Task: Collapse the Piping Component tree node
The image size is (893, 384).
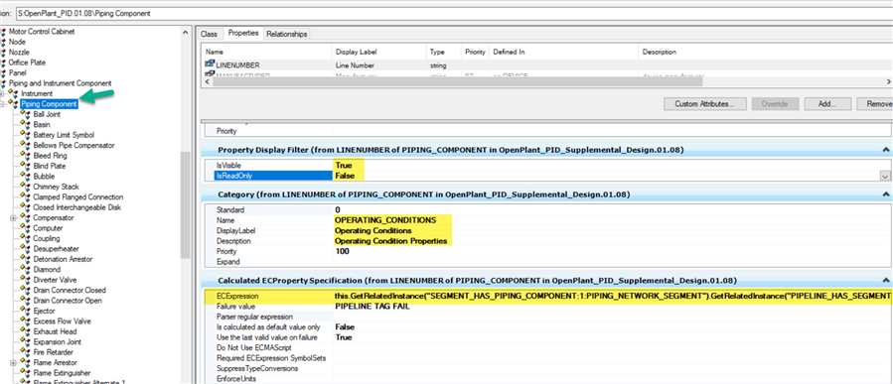Action: point(2,103)
